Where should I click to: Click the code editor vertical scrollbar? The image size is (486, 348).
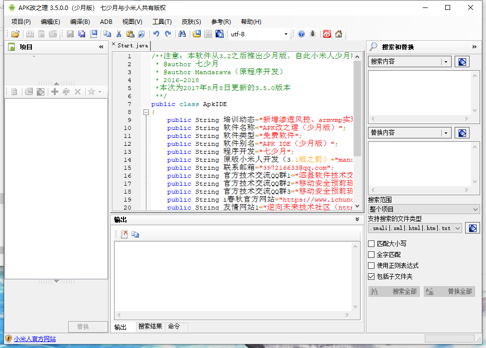[357, 110]
